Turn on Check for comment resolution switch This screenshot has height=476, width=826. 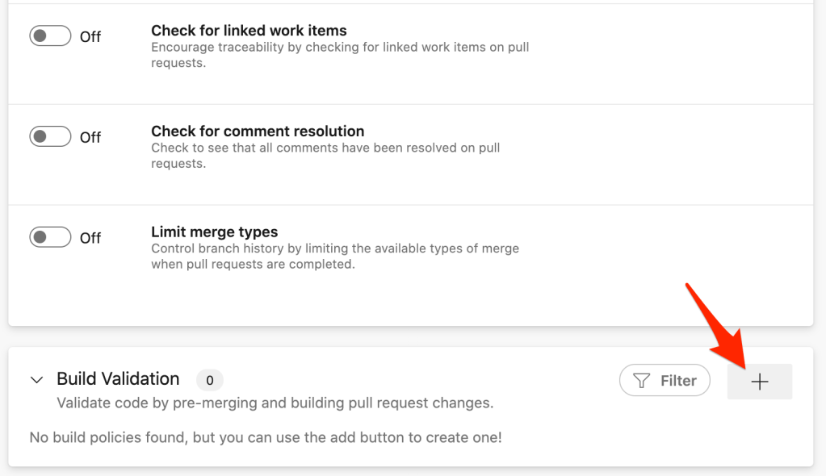point(50,137)
